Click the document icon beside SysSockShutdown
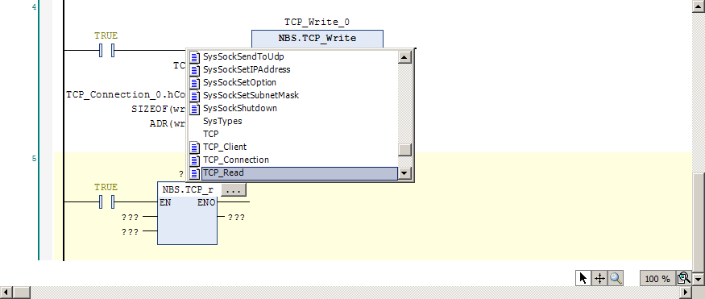 [194, 109]
